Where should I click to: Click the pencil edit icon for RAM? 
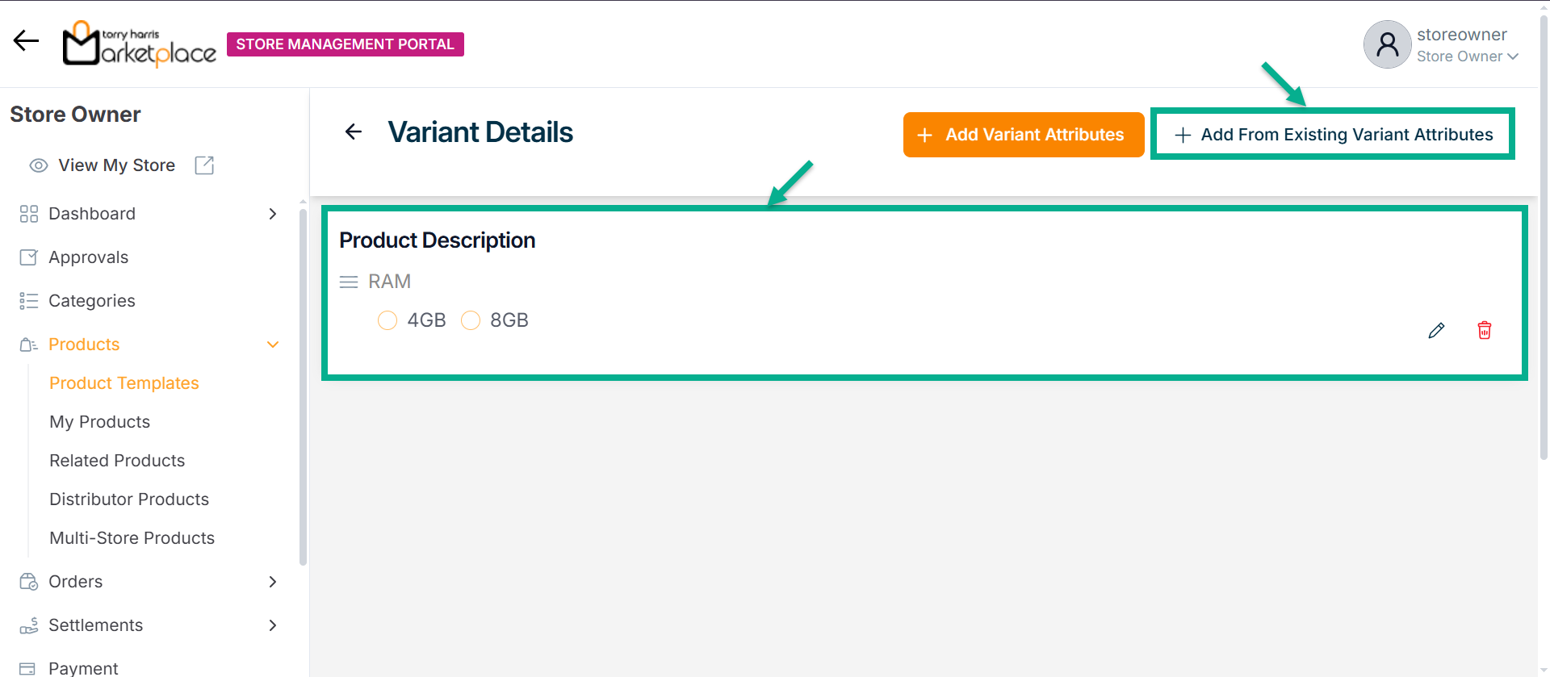coord(1436,331)
